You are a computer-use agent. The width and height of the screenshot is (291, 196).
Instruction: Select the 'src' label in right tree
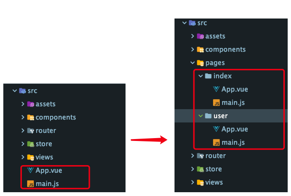pyautogui.click(x=202, y=23)
